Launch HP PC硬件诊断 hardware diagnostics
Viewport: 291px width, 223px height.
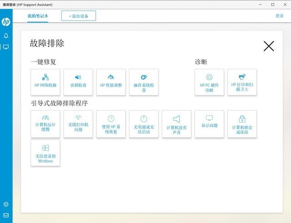click(209, 82)
